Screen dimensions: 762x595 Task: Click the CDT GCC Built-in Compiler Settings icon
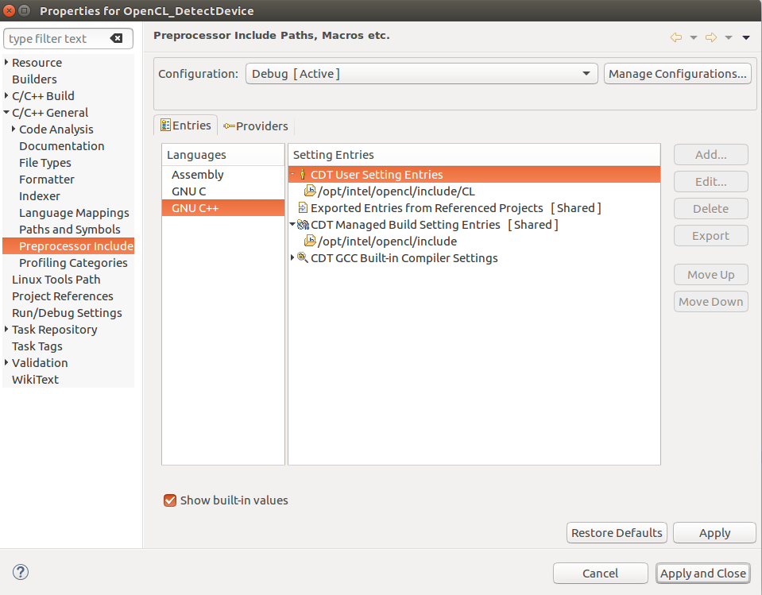(303, 258)
